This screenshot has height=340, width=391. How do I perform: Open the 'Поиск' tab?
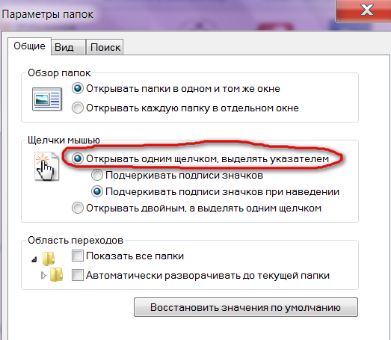pos(105,47)
